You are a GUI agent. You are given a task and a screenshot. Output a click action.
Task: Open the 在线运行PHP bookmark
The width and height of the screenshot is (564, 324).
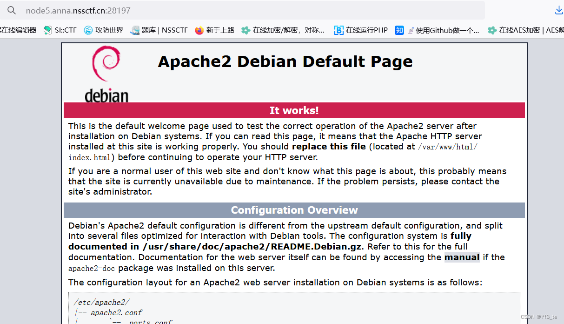pyautogui.click(x=361, y=30)
